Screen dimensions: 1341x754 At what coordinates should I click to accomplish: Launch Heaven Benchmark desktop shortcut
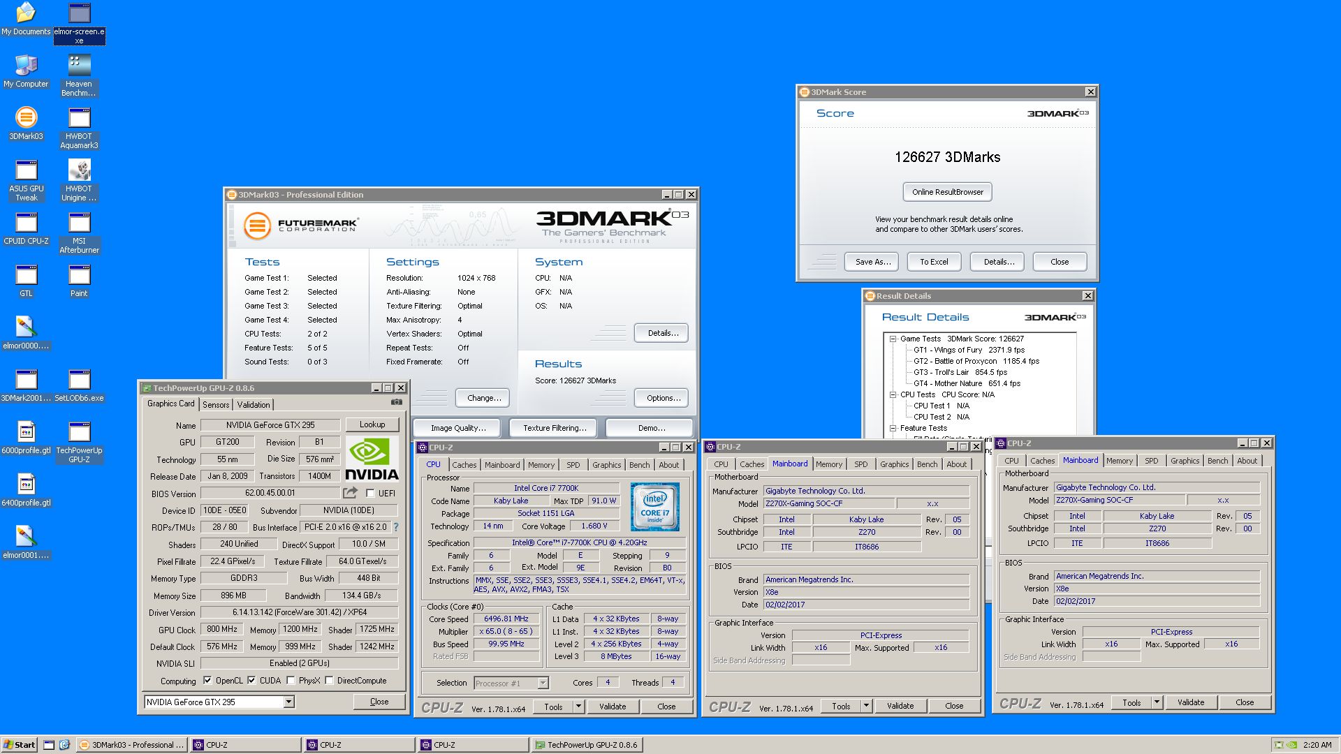79,75
